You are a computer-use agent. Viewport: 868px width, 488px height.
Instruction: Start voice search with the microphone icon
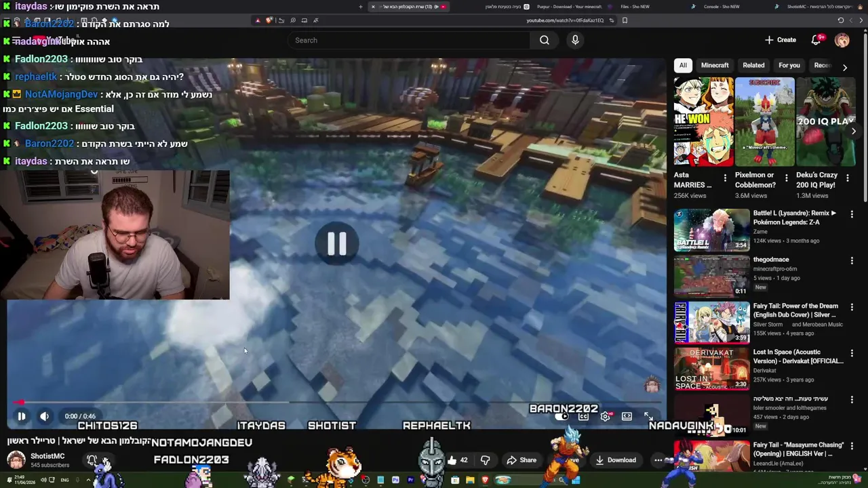point(575,40)
